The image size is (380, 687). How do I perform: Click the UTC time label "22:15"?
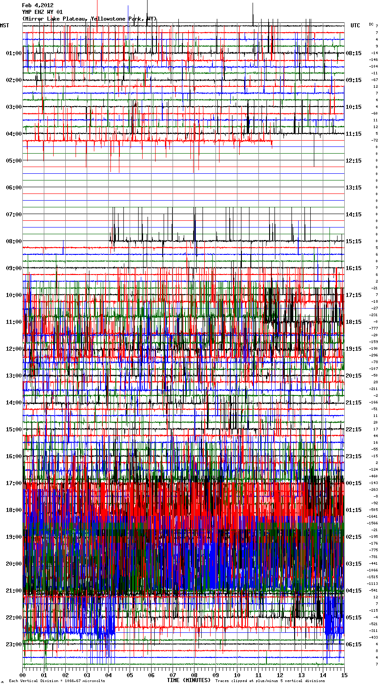pos(354,429)
